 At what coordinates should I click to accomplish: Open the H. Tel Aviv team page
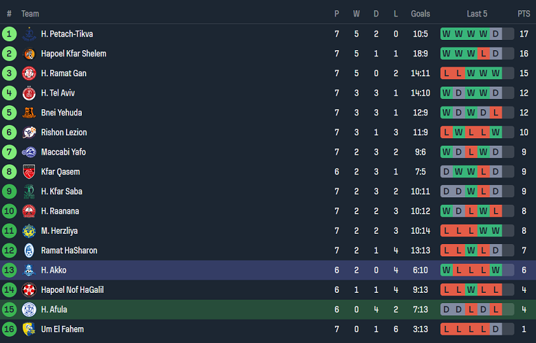tap(58, 93)
